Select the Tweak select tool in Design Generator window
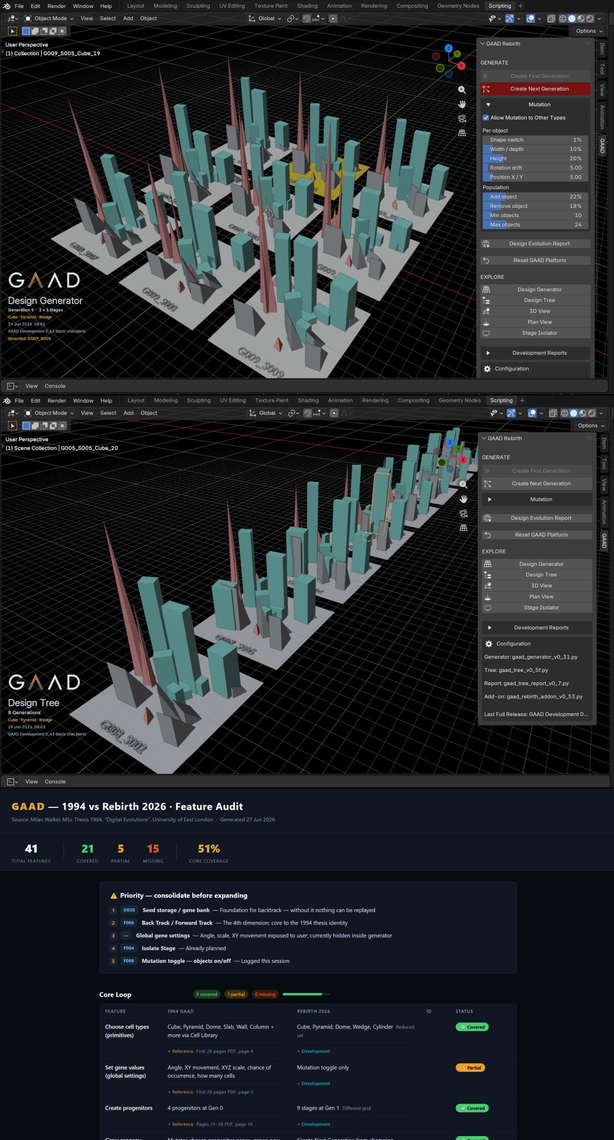The image size is (614, 1140). click(13, 31)
